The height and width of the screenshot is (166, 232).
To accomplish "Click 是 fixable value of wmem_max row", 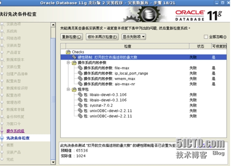I will 214,78.
